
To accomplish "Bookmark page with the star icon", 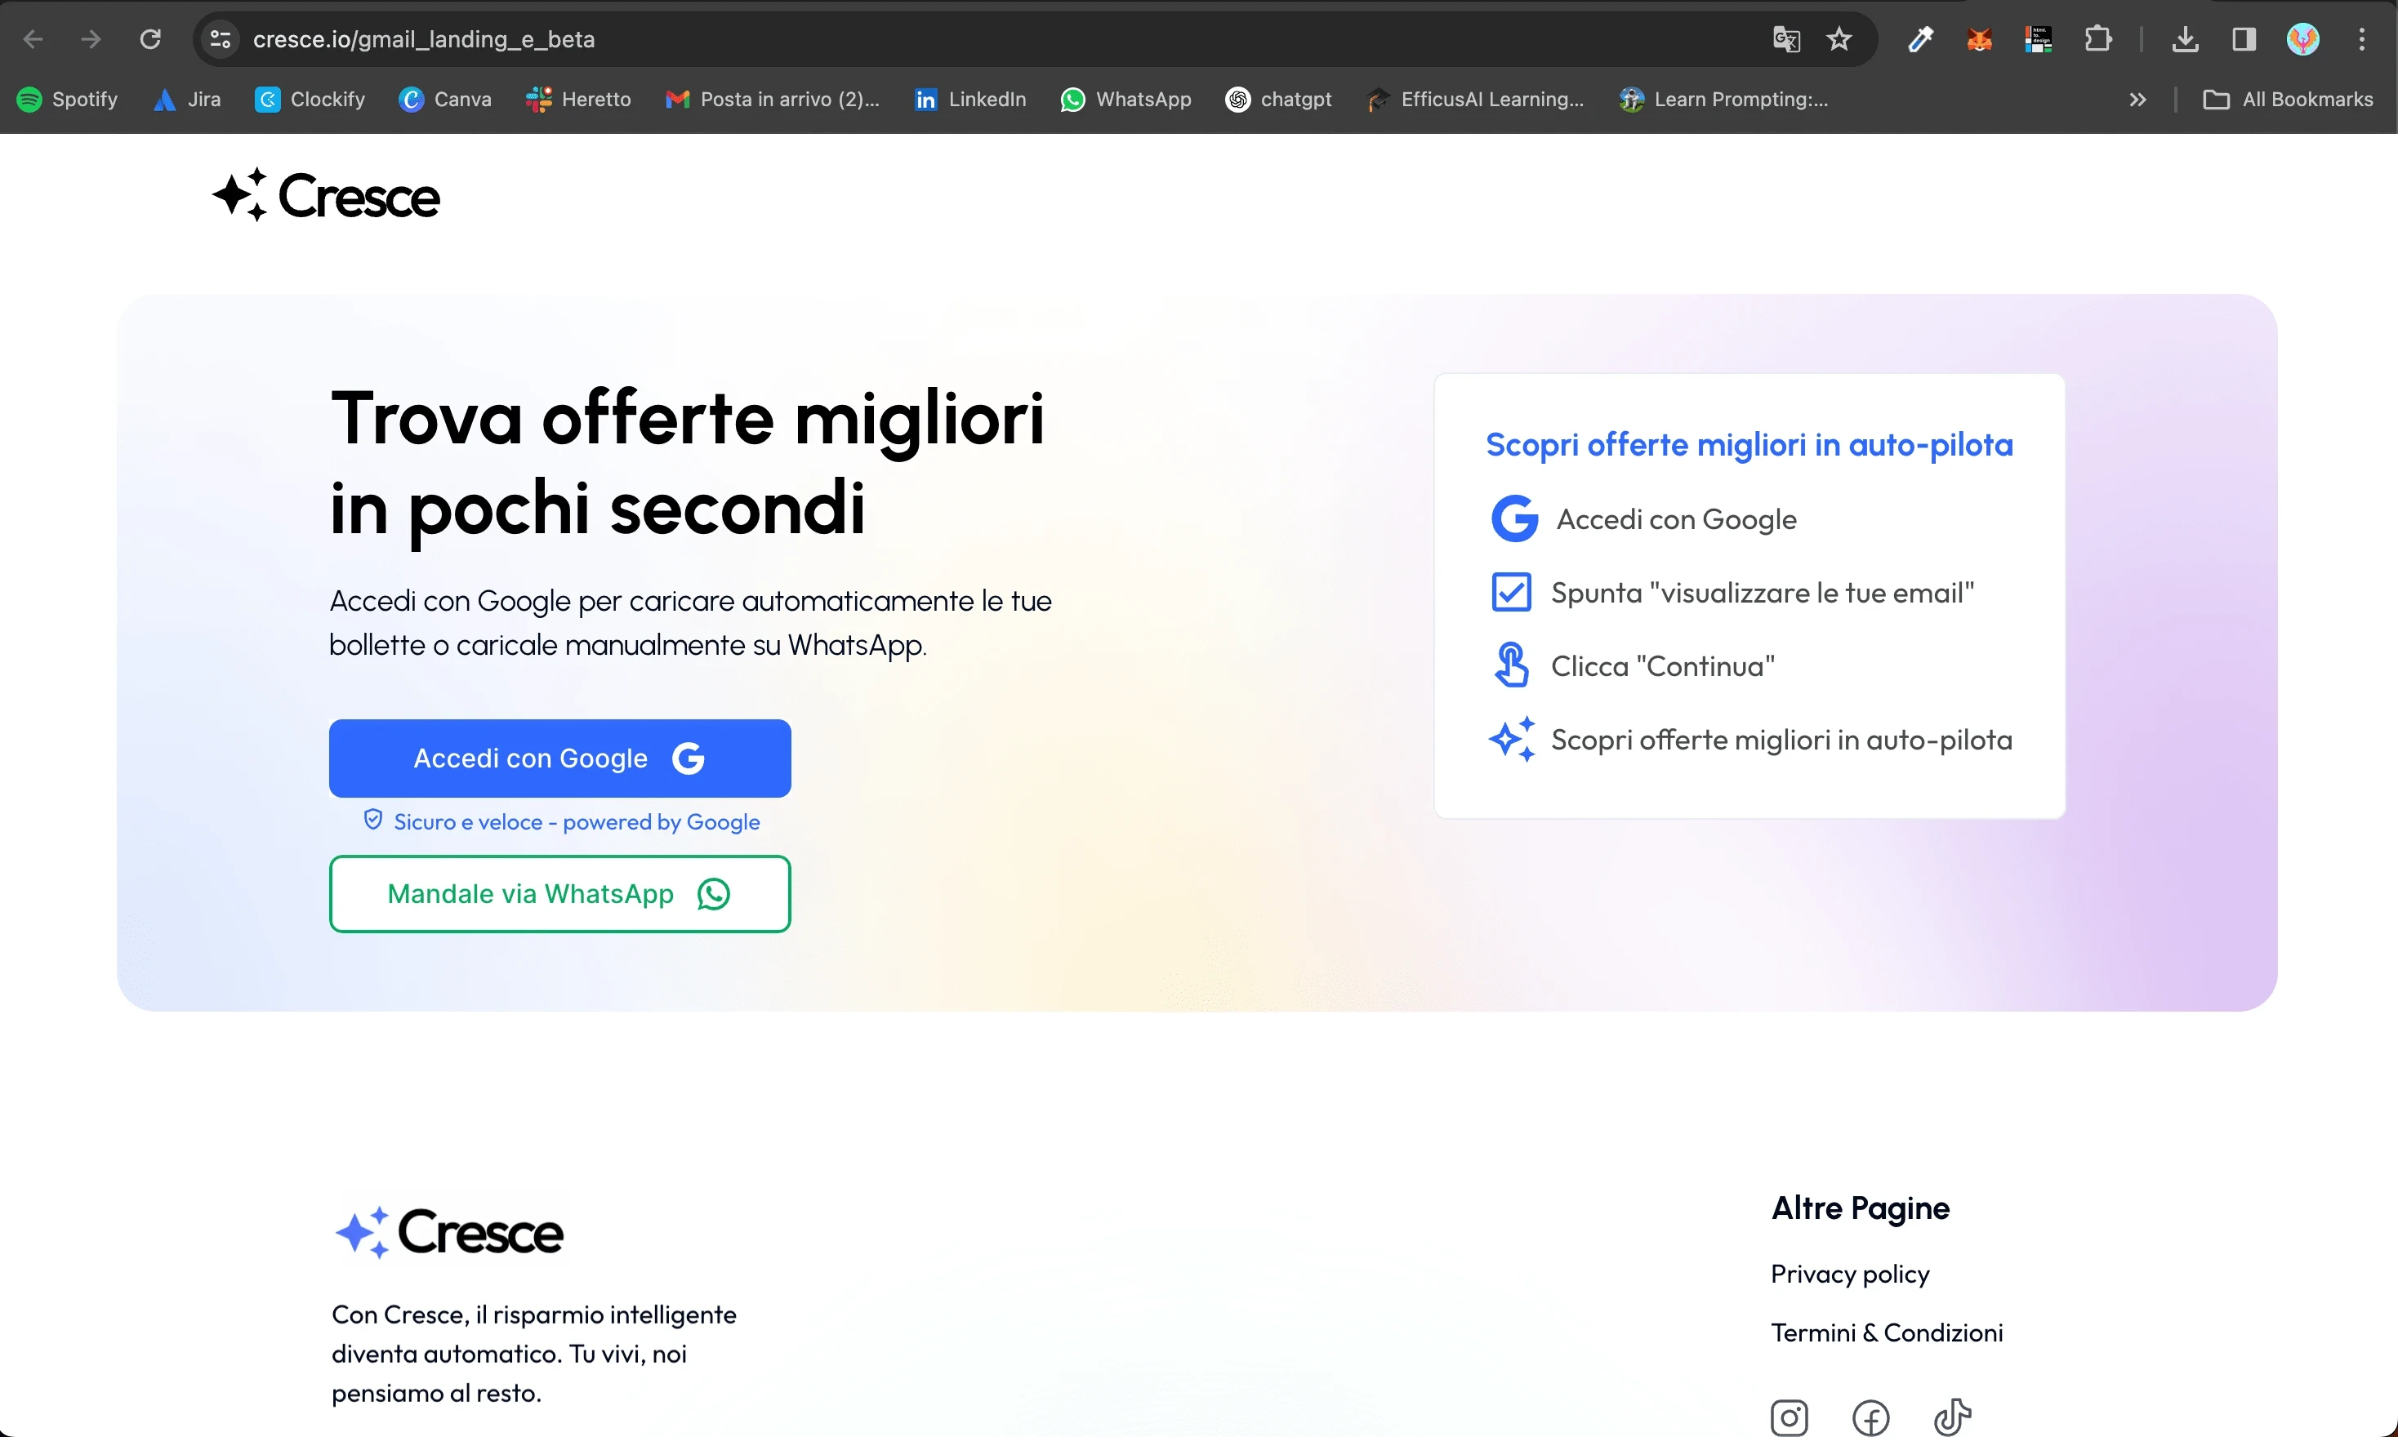I will (1839, 40).
